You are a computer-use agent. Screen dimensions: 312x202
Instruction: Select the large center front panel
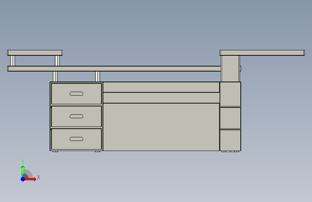point(161,127)
